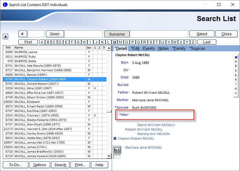Jump to letter S in the index
The image size is (240, 171).
click(151, 42)
